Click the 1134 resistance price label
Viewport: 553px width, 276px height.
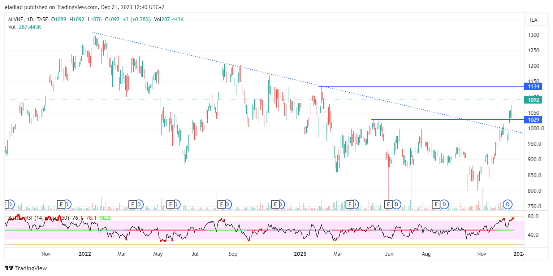(x=533, y=87)
